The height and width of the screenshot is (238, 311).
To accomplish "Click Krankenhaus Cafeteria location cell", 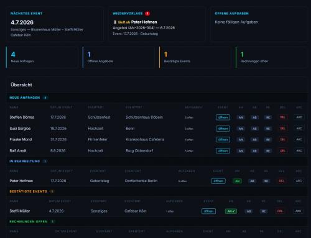I will tap(145, 139).
